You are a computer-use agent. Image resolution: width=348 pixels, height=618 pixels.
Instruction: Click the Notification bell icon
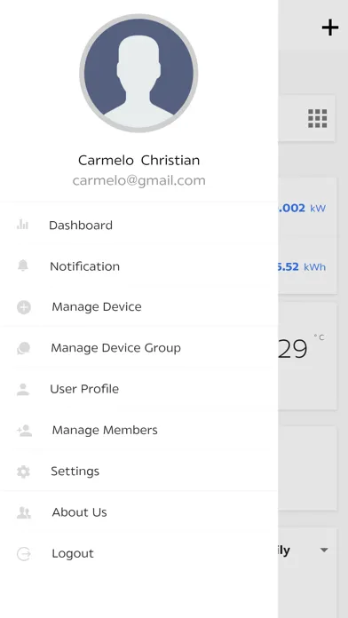click(23, 265)
